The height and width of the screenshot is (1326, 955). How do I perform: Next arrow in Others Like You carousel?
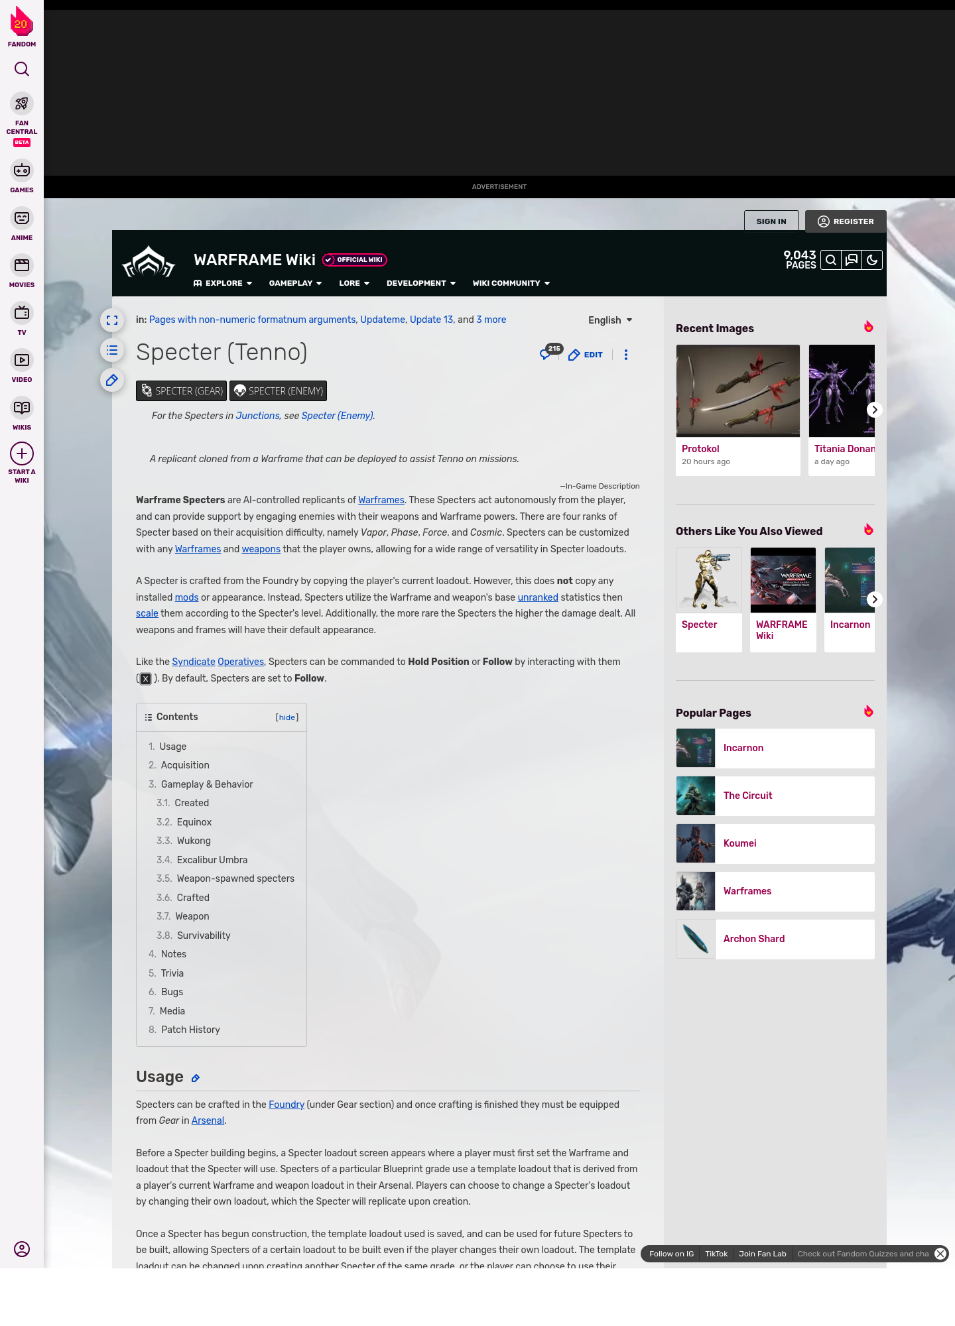tap(874, 599)
